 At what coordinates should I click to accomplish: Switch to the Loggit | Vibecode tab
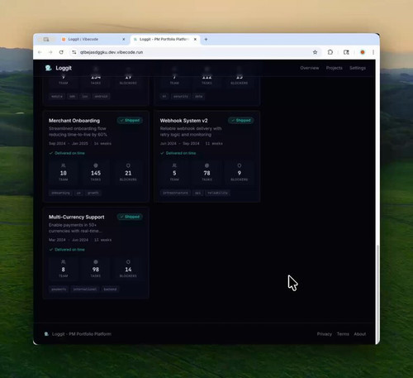click(x=93, y=39)
